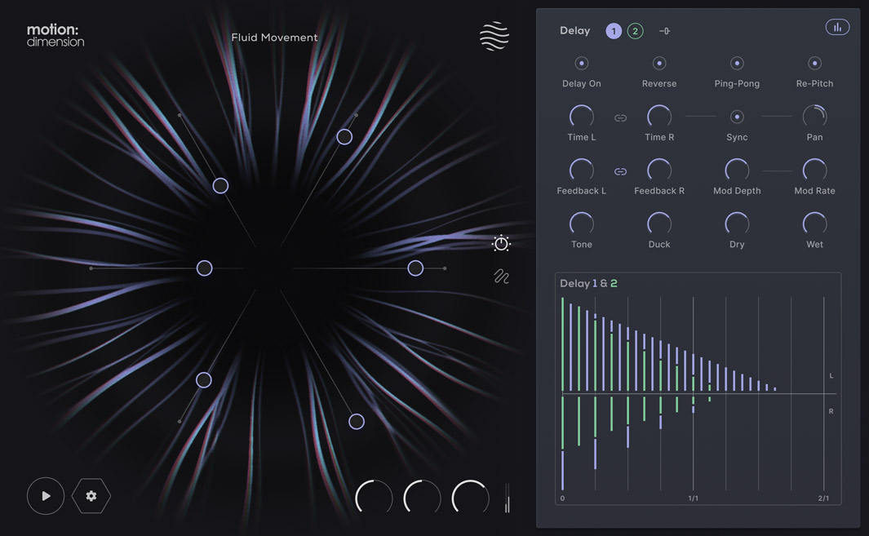Viewport: 869px width, 536px height.
Task: Click the link icon between Time L and Time R
Action: tap(620, 117)
